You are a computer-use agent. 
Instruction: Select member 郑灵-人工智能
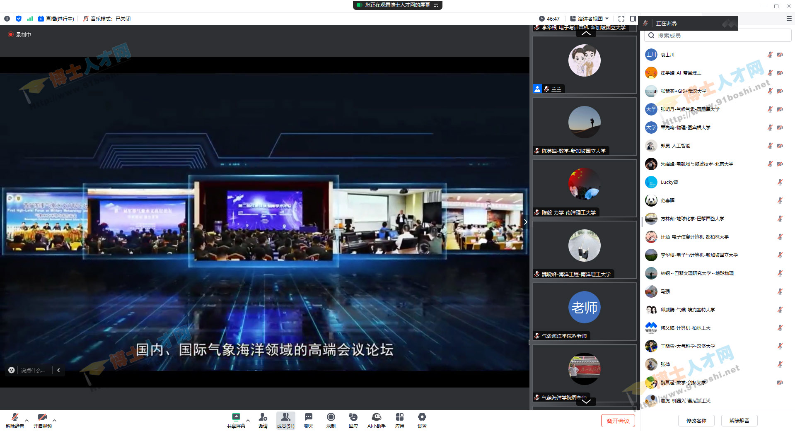coord(717,146)
